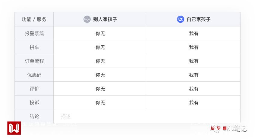The width and height of the screenshot is (255, 140).
Task: Click the 评价 row label
Action: [34, 89]
